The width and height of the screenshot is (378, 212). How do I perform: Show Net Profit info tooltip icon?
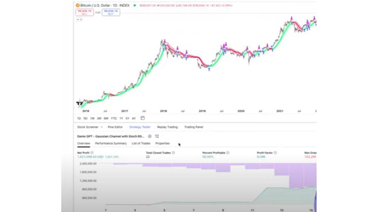(x=92, y=153)
